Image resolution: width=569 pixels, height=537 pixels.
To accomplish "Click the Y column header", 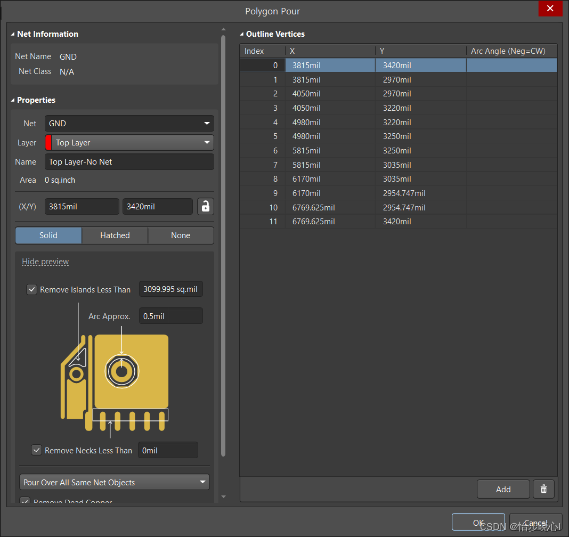I will 420,51.
